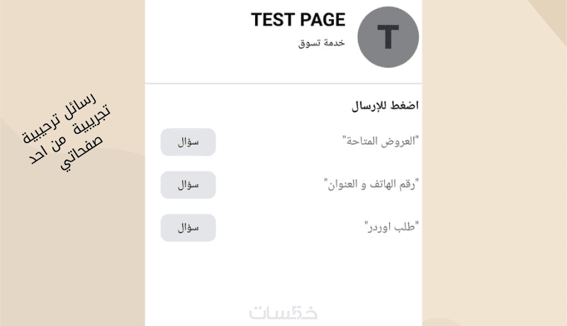This screenshot has height=326, width=567.
Task: Click the gray T profile avatar
Action: coord(387,38)
